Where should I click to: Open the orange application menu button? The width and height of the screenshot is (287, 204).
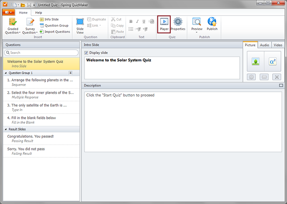[x=9, y=12]
